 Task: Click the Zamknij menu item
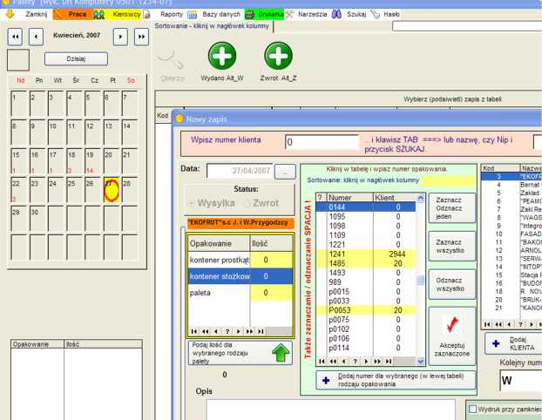(x=36, y=14)
